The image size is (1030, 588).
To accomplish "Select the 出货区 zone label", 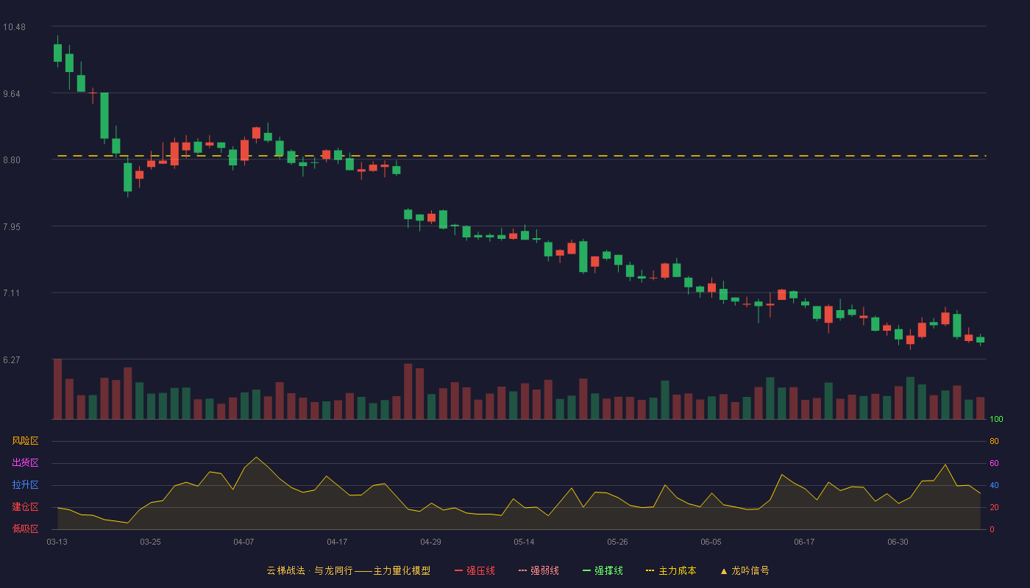I will coord(25,463).
